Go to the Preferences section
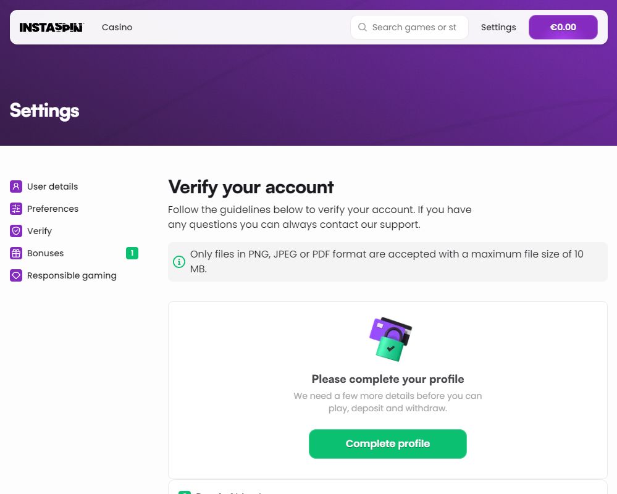Screen dimensions: 617x494 52,209
